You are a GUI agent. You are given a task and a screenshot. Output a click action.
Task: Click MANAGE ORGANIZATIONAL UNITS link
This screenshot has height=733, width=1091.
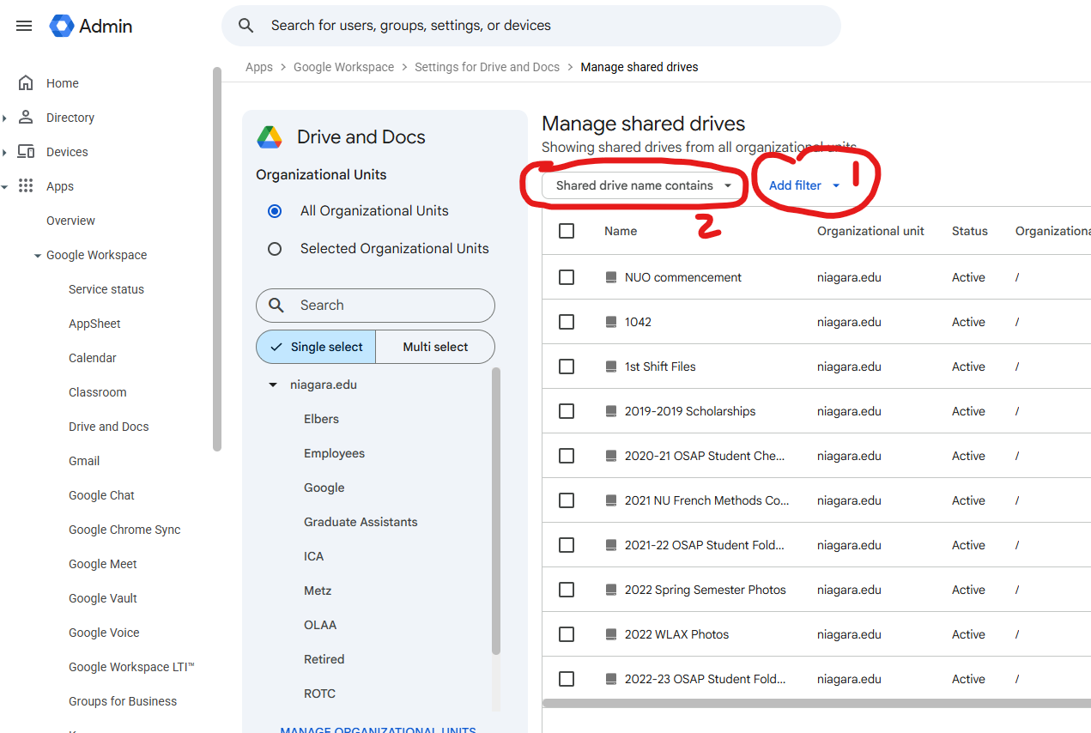(378, 730)
